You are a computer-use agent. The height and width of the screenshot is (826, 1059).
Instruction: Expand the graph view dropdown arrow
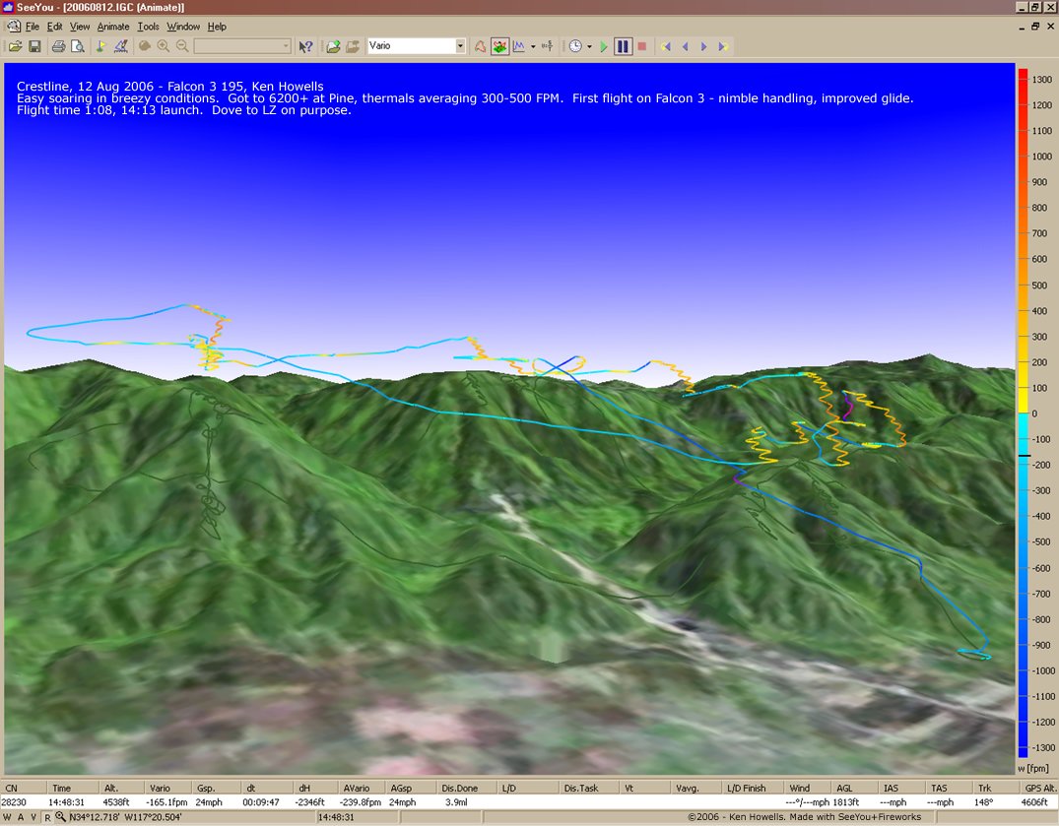tap(533, 46)
